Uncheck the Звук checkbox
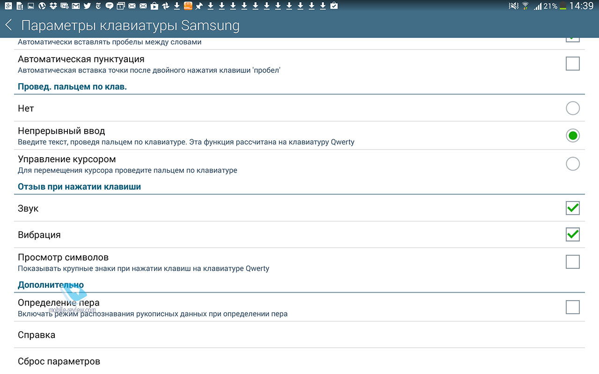599x374 pixels. tap(573, 208)
